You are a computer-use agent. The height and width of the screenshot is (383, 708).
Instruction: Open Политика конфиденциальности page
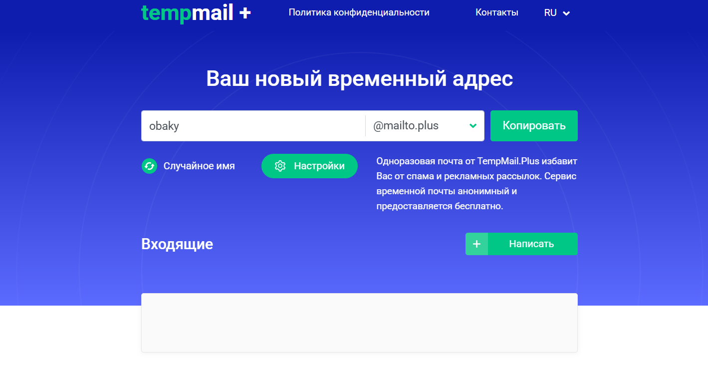pos(358,12)
